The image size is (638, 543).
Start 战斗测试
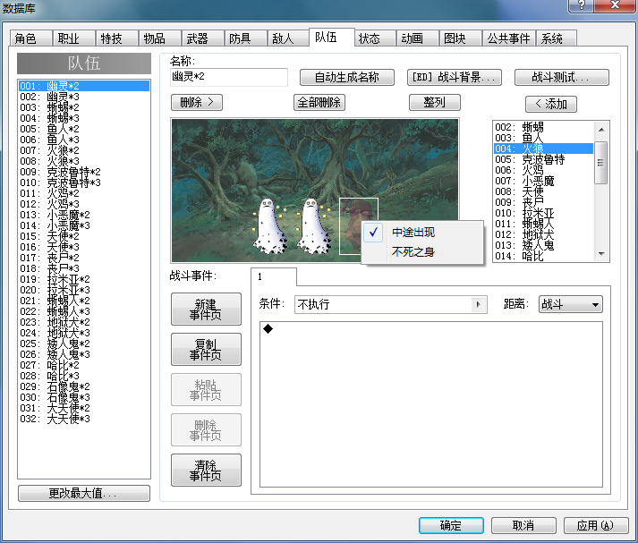[562, 77]
